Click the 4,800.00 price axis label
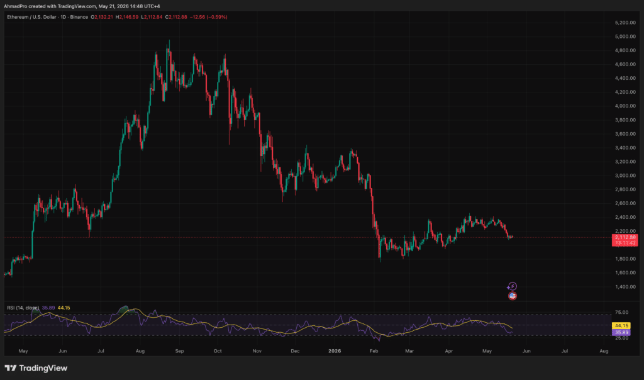 tap(625, 50)
